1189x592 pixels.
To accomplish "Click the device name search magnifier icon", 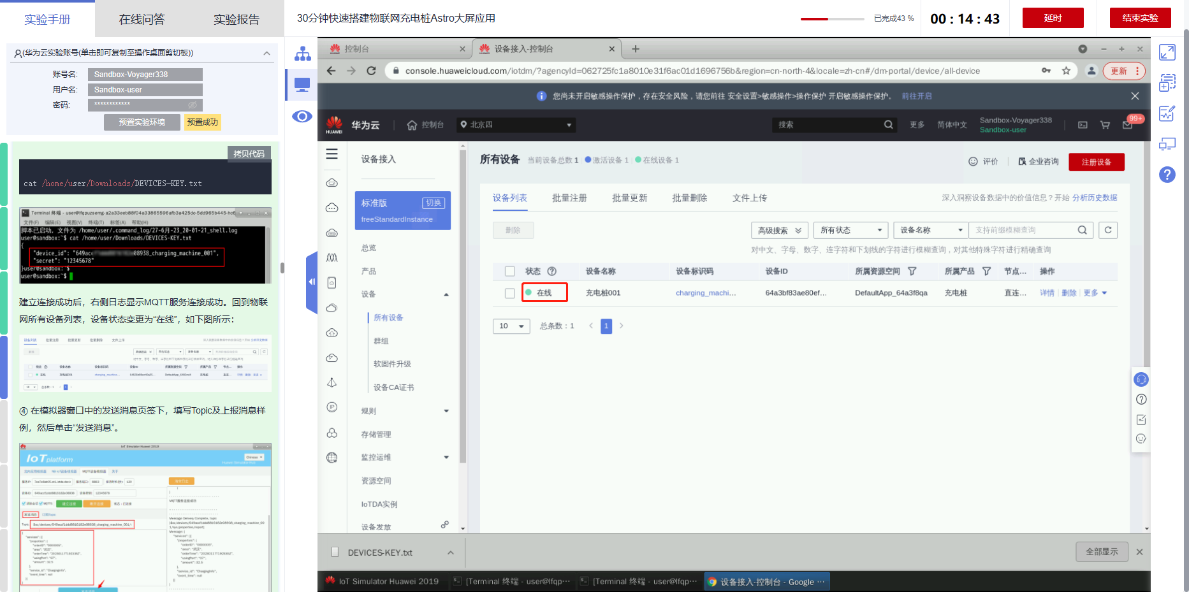I will coord(1082,230).
